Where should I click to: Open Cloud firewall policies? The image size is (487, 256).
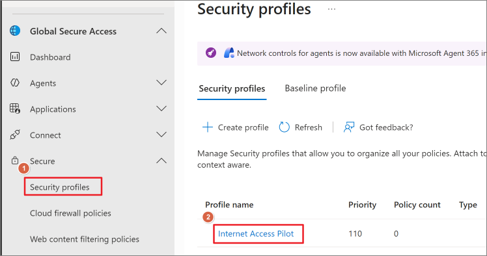pyautogui.click(x=70, y=213)
